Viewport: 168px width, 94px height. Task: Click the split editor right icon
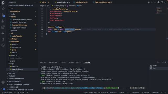pos(162,2)
